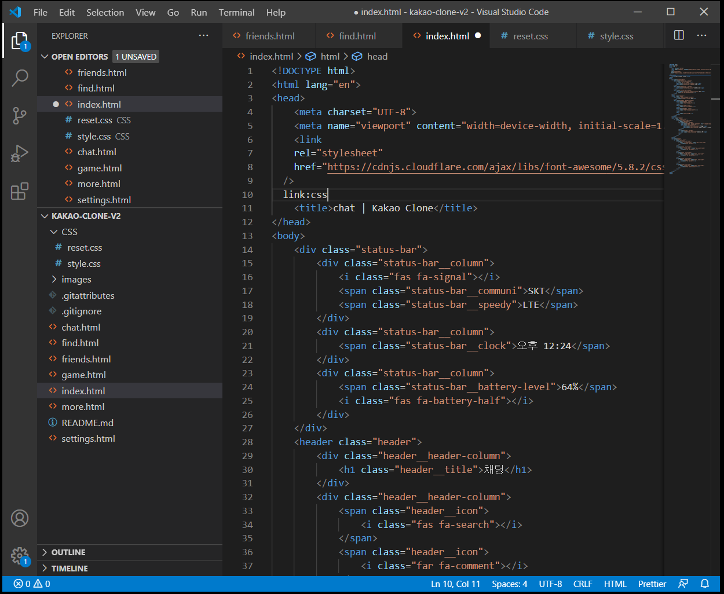Open the Selection menu
Screen dimensions: 724x594
click(x=105, y=12)
